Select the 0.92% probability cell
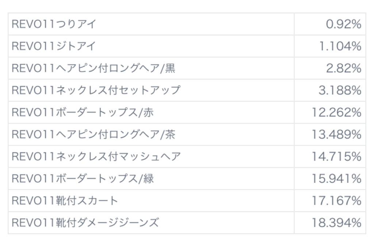Viewport: 374px width, 247px height. pyautogui.click(x=343, y=24)
